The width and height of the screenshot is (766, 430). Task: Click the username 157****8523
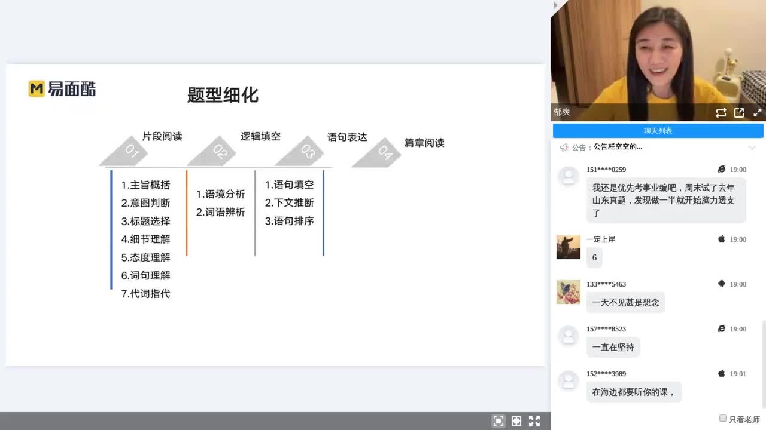[x=606, y=329]
